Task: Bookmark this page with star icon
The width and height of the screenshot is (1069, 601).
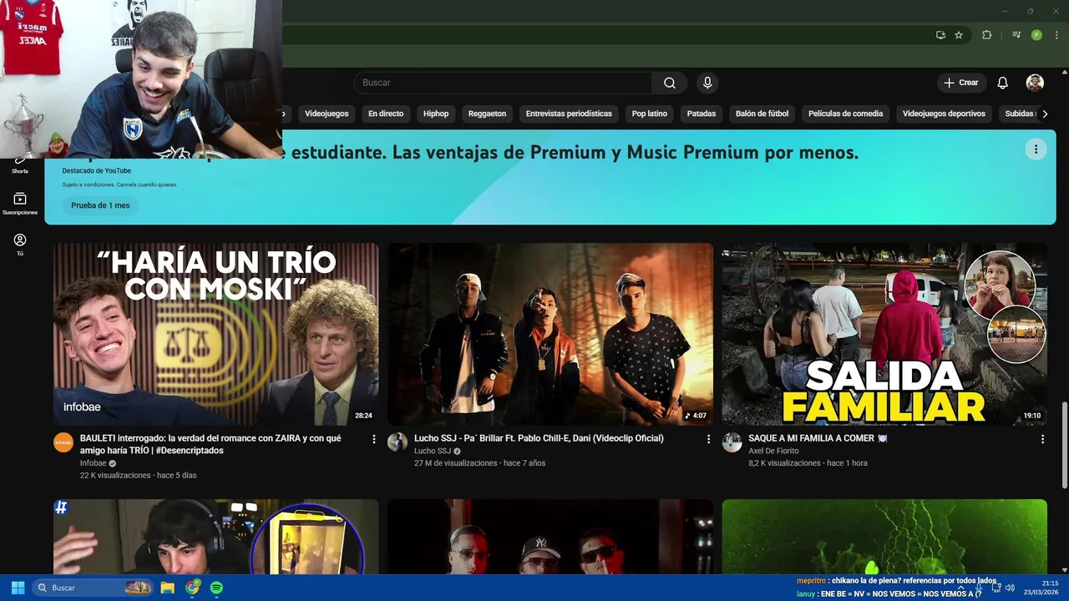Action: coord(959,35)
